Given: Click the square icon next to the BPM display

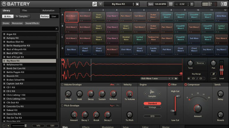Looking at the screenshot, I should pyautogui.click(x=171, y=4).
